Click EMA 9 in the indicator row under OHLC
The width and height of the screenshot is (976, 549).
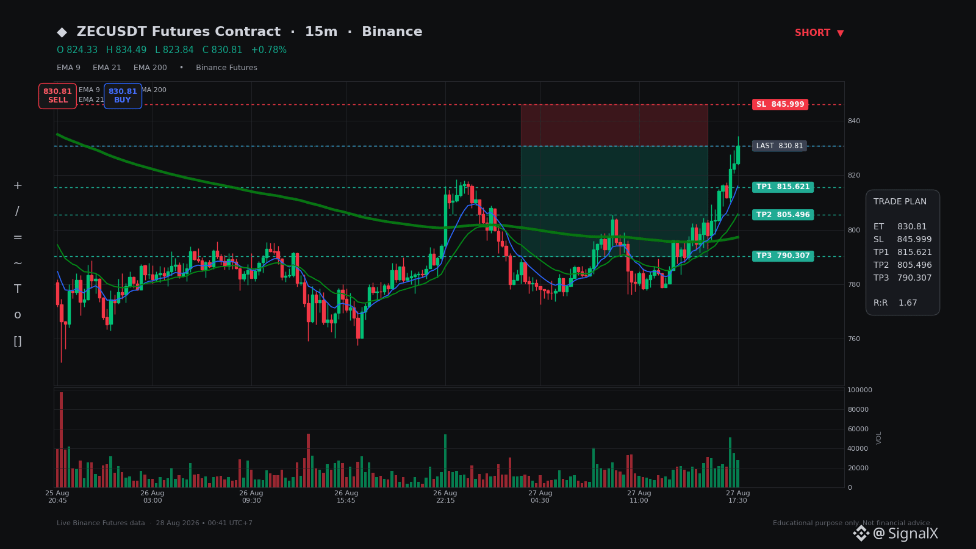point(68,68)
